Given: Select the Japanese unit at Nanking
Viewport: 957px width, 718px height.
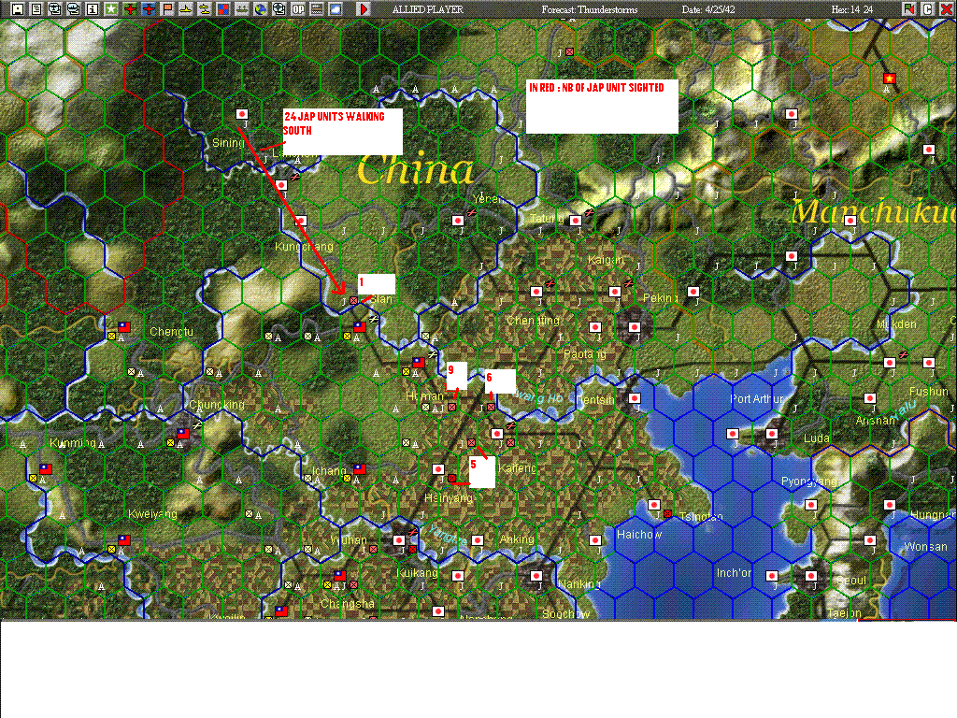Looking at the screenshot, I should pyautogui.click(x=536, y=576).
